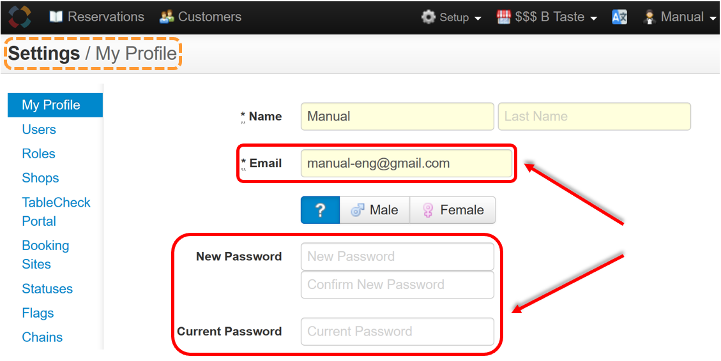
Task: Select the Female gender option
Action: click(453, 210)
